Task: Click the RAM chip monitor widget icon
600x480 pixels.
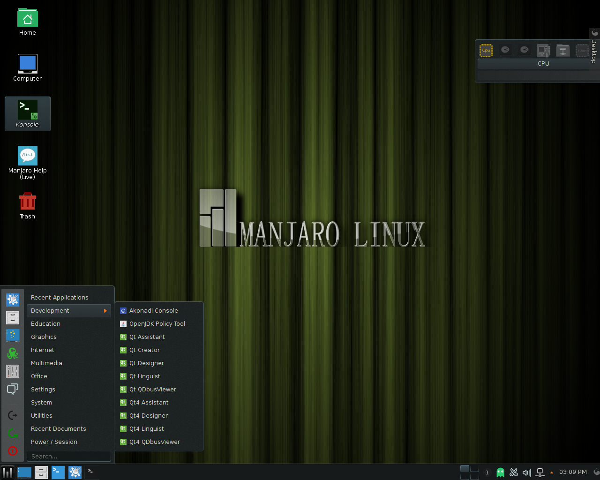Action: point(544,50)
